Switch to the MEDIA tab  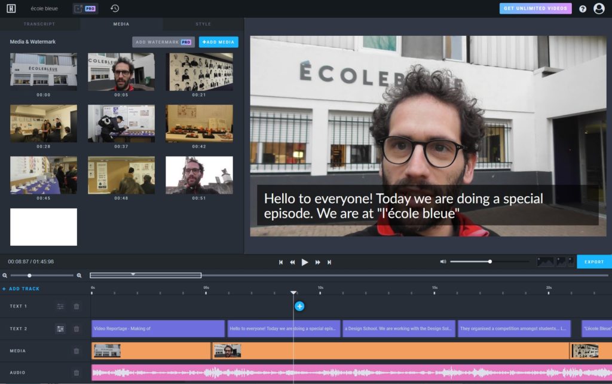(121, 24)
